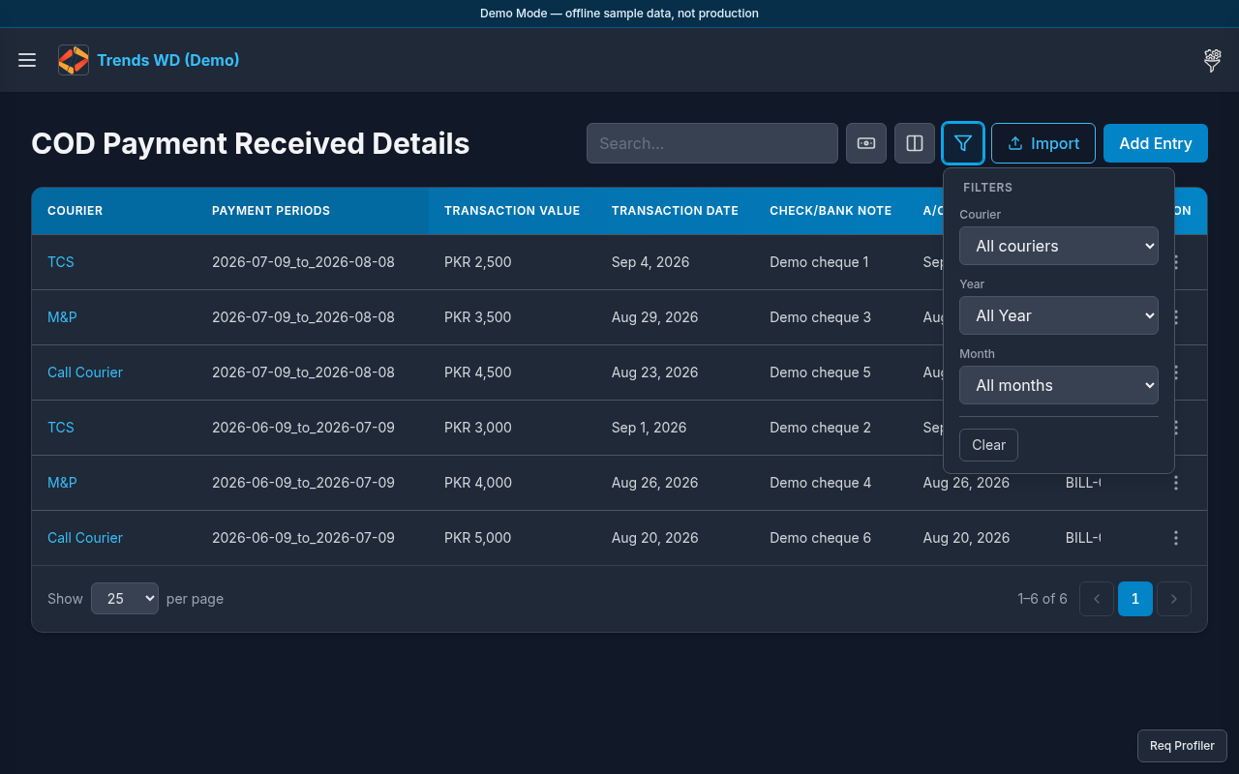Click the Aug 23, 2026 transaction date
The height and width of the screenshot is (774, 1239).
pos(654,372)
